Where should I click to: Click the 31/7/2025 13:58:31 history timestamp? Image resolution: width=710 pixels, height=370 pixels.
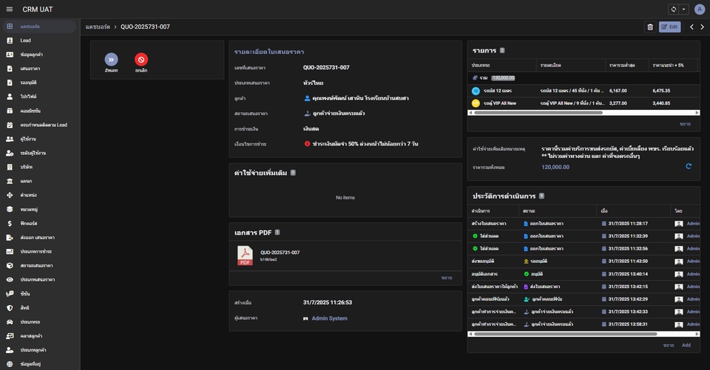click(x=628, y=324)
